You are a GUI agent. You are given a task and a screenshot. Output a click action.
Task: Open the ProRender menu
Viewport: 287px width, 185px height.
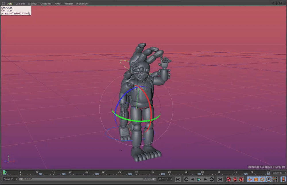[82, 4]
